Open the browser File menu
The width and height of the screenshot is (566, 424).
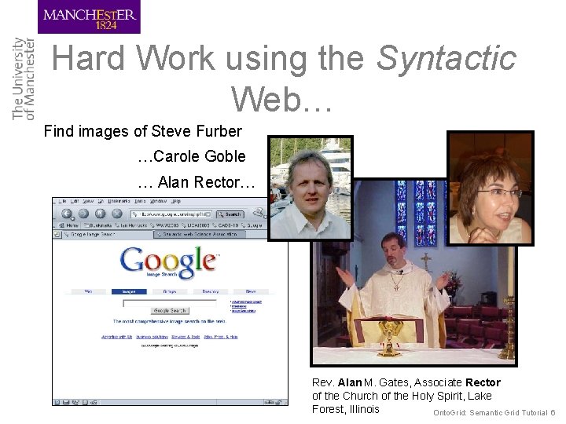click(62, 201)
